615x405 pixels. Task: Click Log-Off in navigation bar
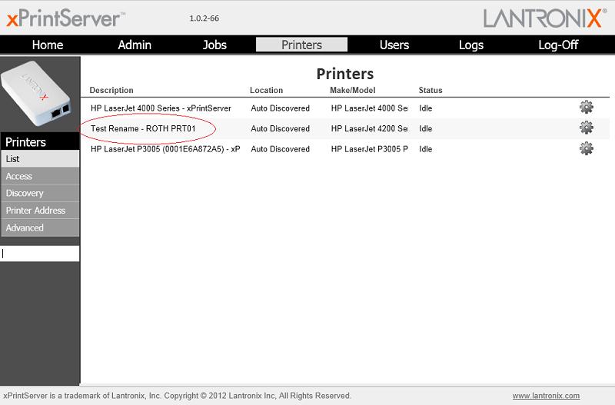pos(558,45)
